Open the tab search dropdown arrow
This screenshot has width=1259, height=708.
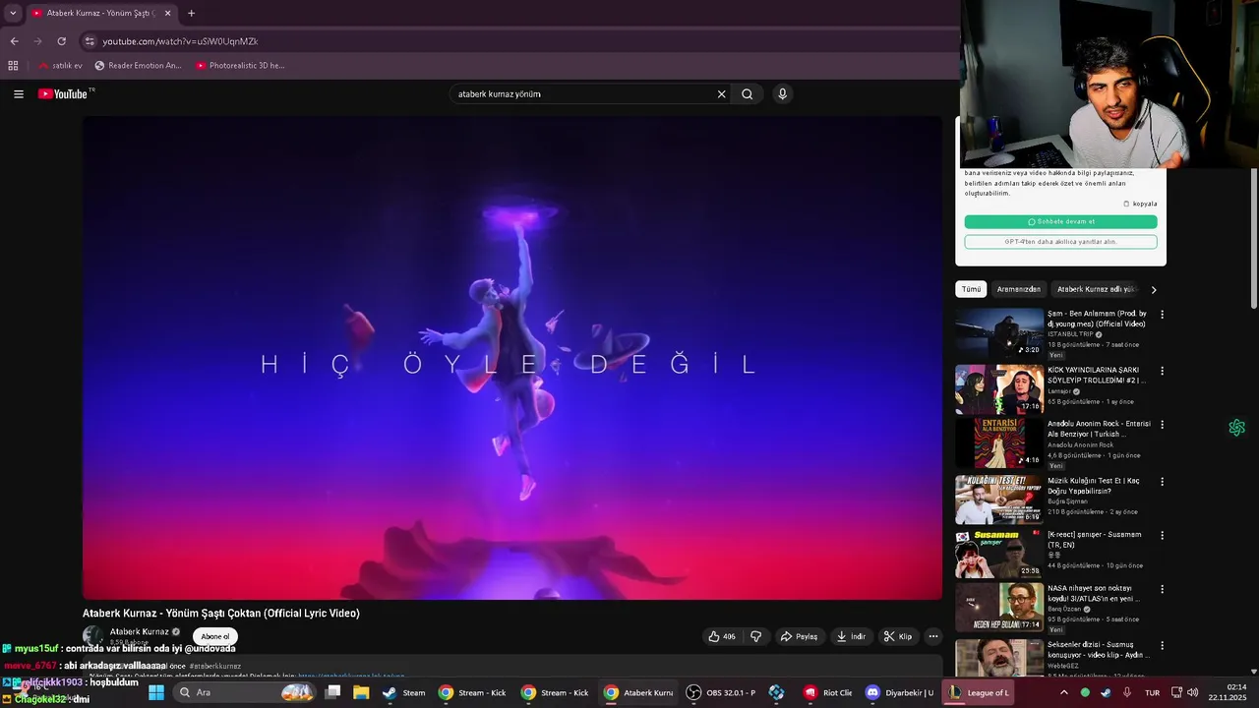coord(13,13)
